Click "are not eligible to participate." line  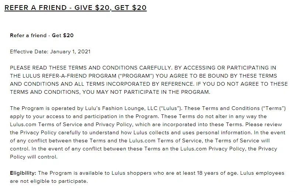49,181
